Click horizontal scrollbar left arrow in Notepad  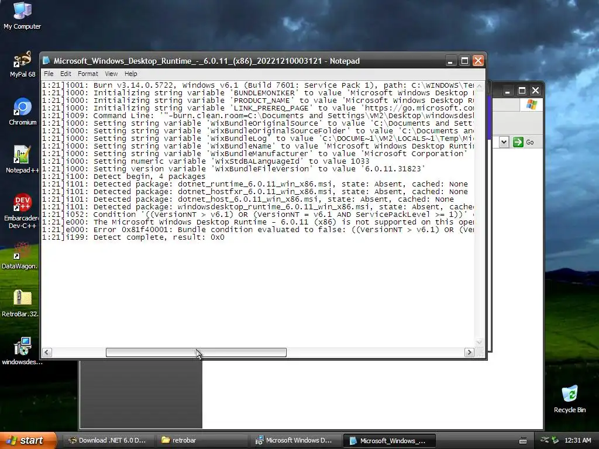[47, 353]
